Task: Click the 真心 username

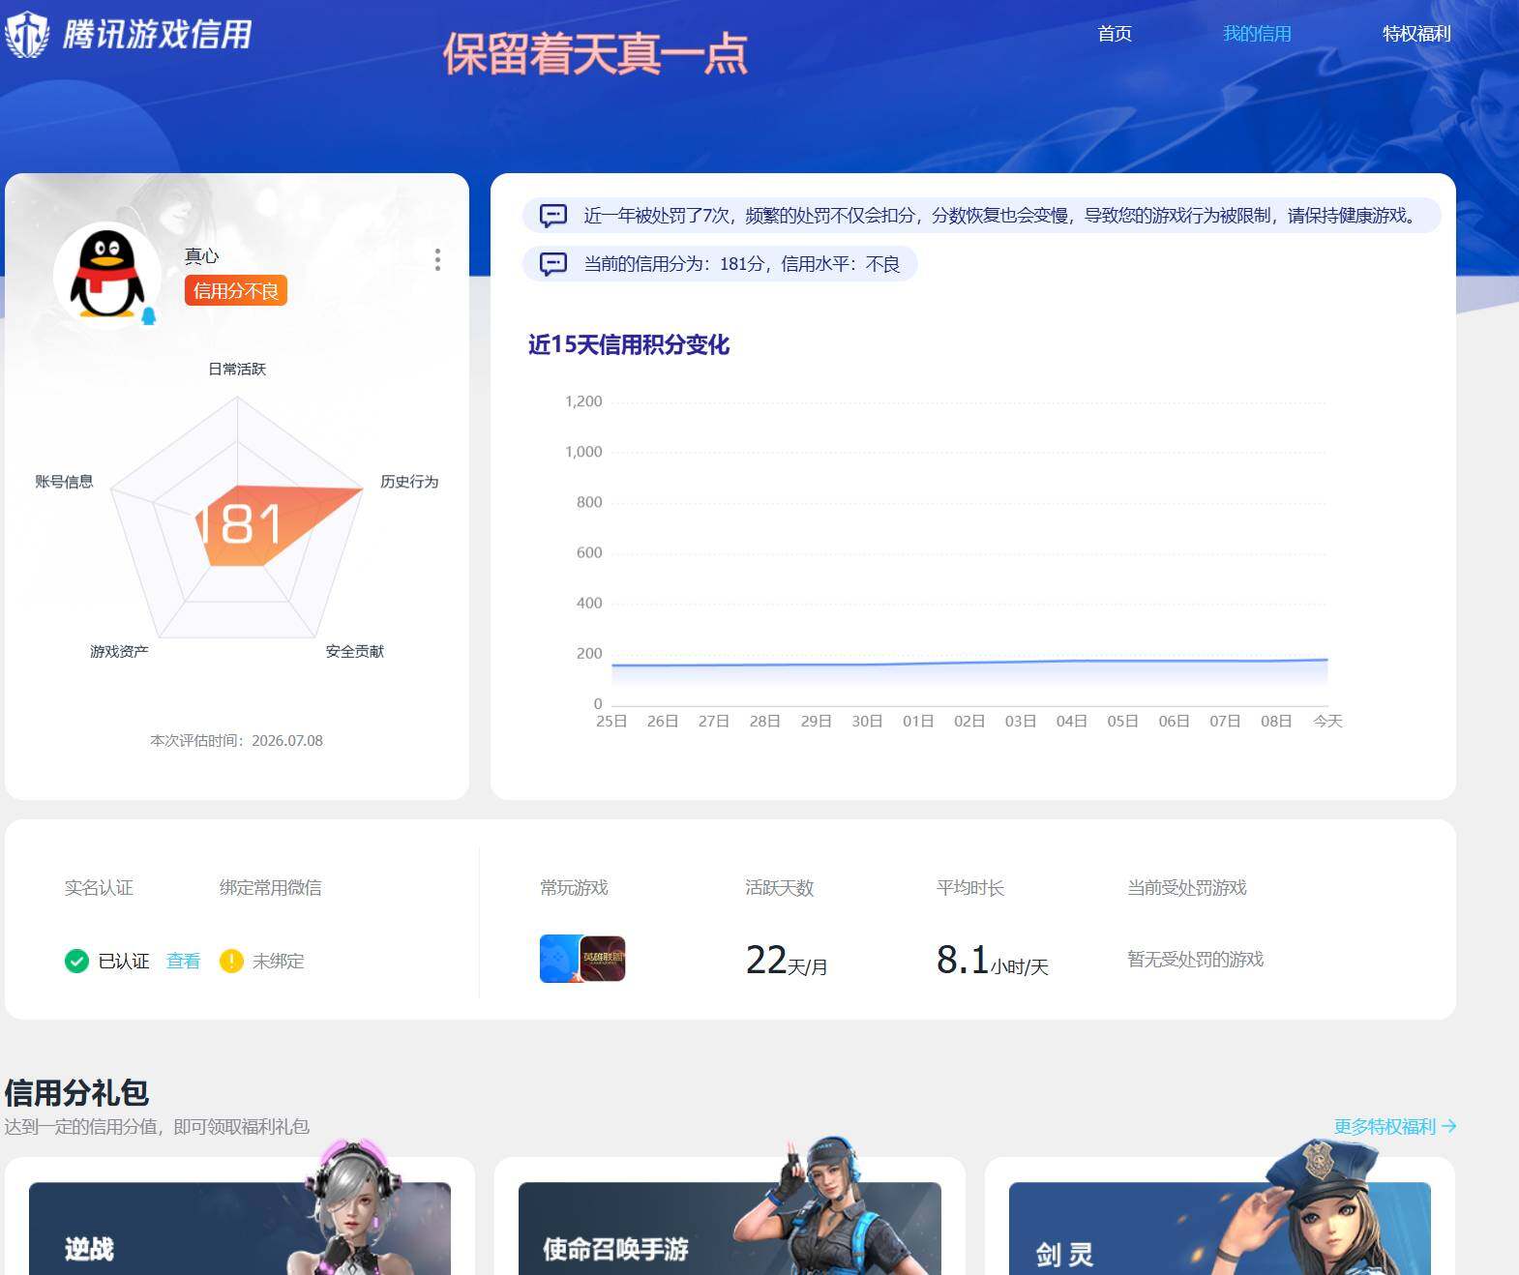Action: pos(201,255)
